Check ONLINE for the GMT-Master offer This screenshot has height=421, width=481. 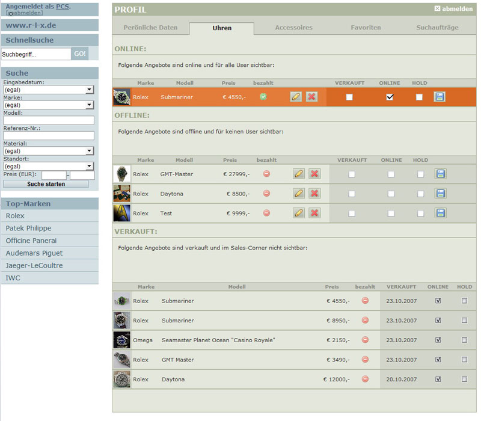391,174
